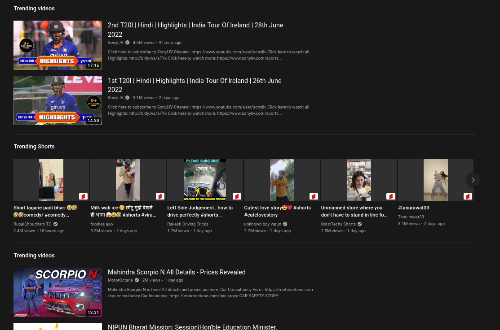500x330 pixels.
Task: Click the 1st T20I highlights video thumbnail
Action: (x=58, y=100)
